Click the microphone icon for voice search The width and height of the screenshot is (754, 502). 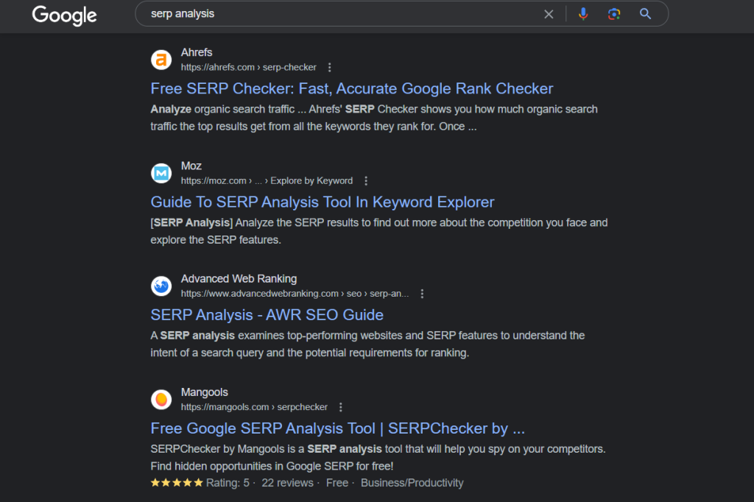click(x=583, y=13)
